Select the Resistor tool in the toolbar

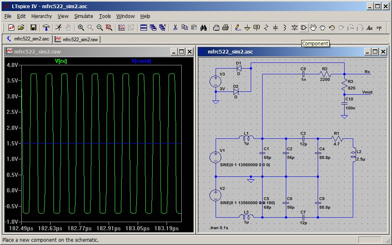tap(266, 28)
